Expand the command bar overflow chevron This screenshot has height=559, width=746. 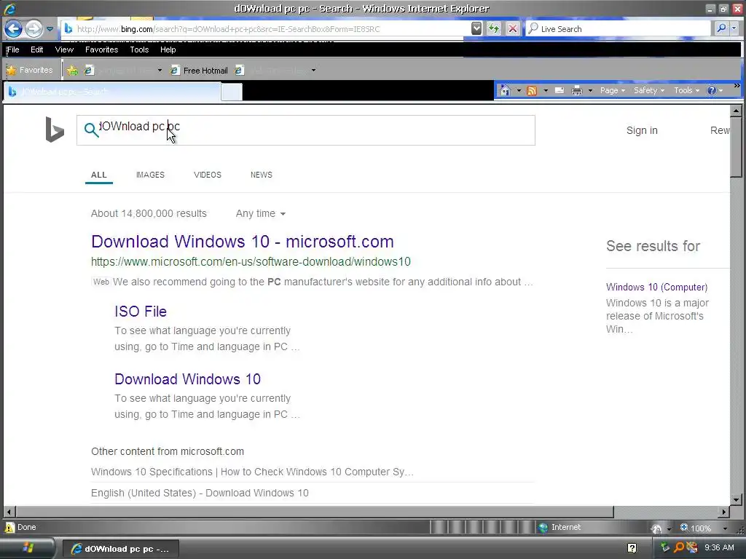(737, 86)
